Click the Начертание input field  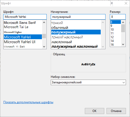[x=78, y=17]
